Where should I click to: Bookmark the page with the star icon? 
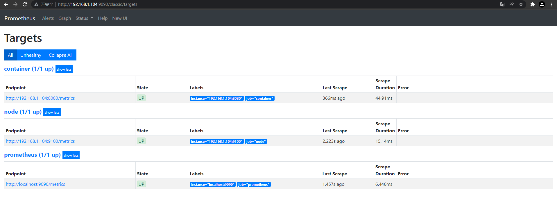[521, 4]
